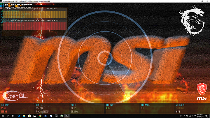Click the 15.62 ms frame time
The width and height of the screenshot is (210, 118).
click(x=75, y=112)
